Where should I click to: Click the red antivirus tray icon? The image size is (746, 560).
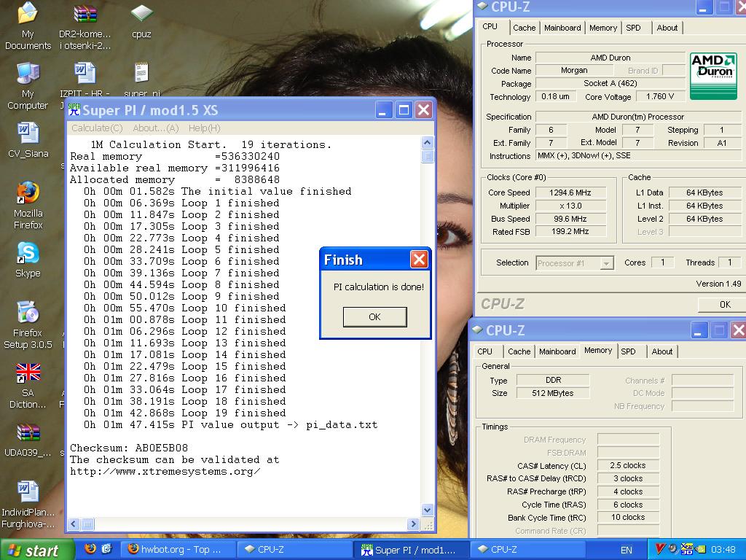tap(660, 549)
